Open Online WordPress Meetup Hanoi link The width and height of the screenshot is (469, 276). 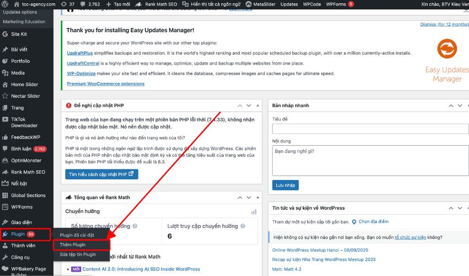320,250
